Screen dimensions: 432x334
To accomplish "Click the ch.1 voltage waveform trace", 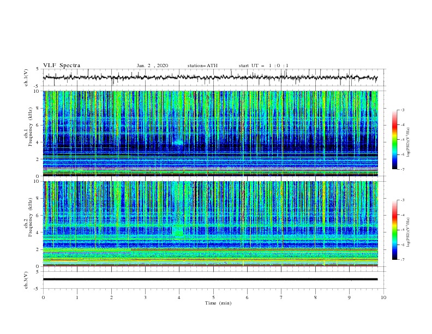I will pyautogui.click(x=210, y=77).
